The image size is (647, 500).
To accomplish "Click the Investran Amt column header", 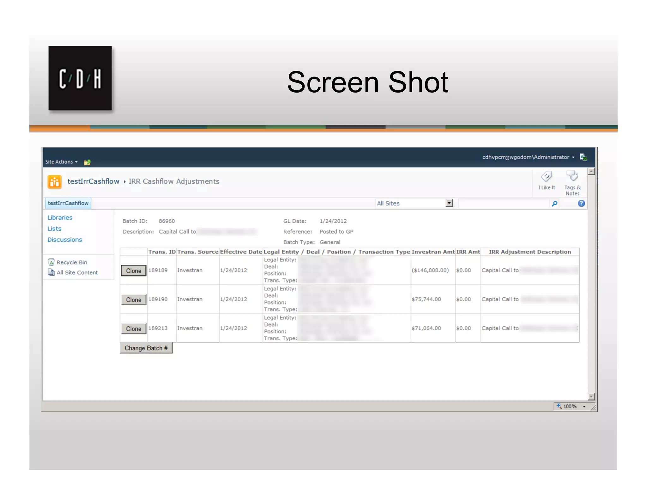I will coord(433,252).
